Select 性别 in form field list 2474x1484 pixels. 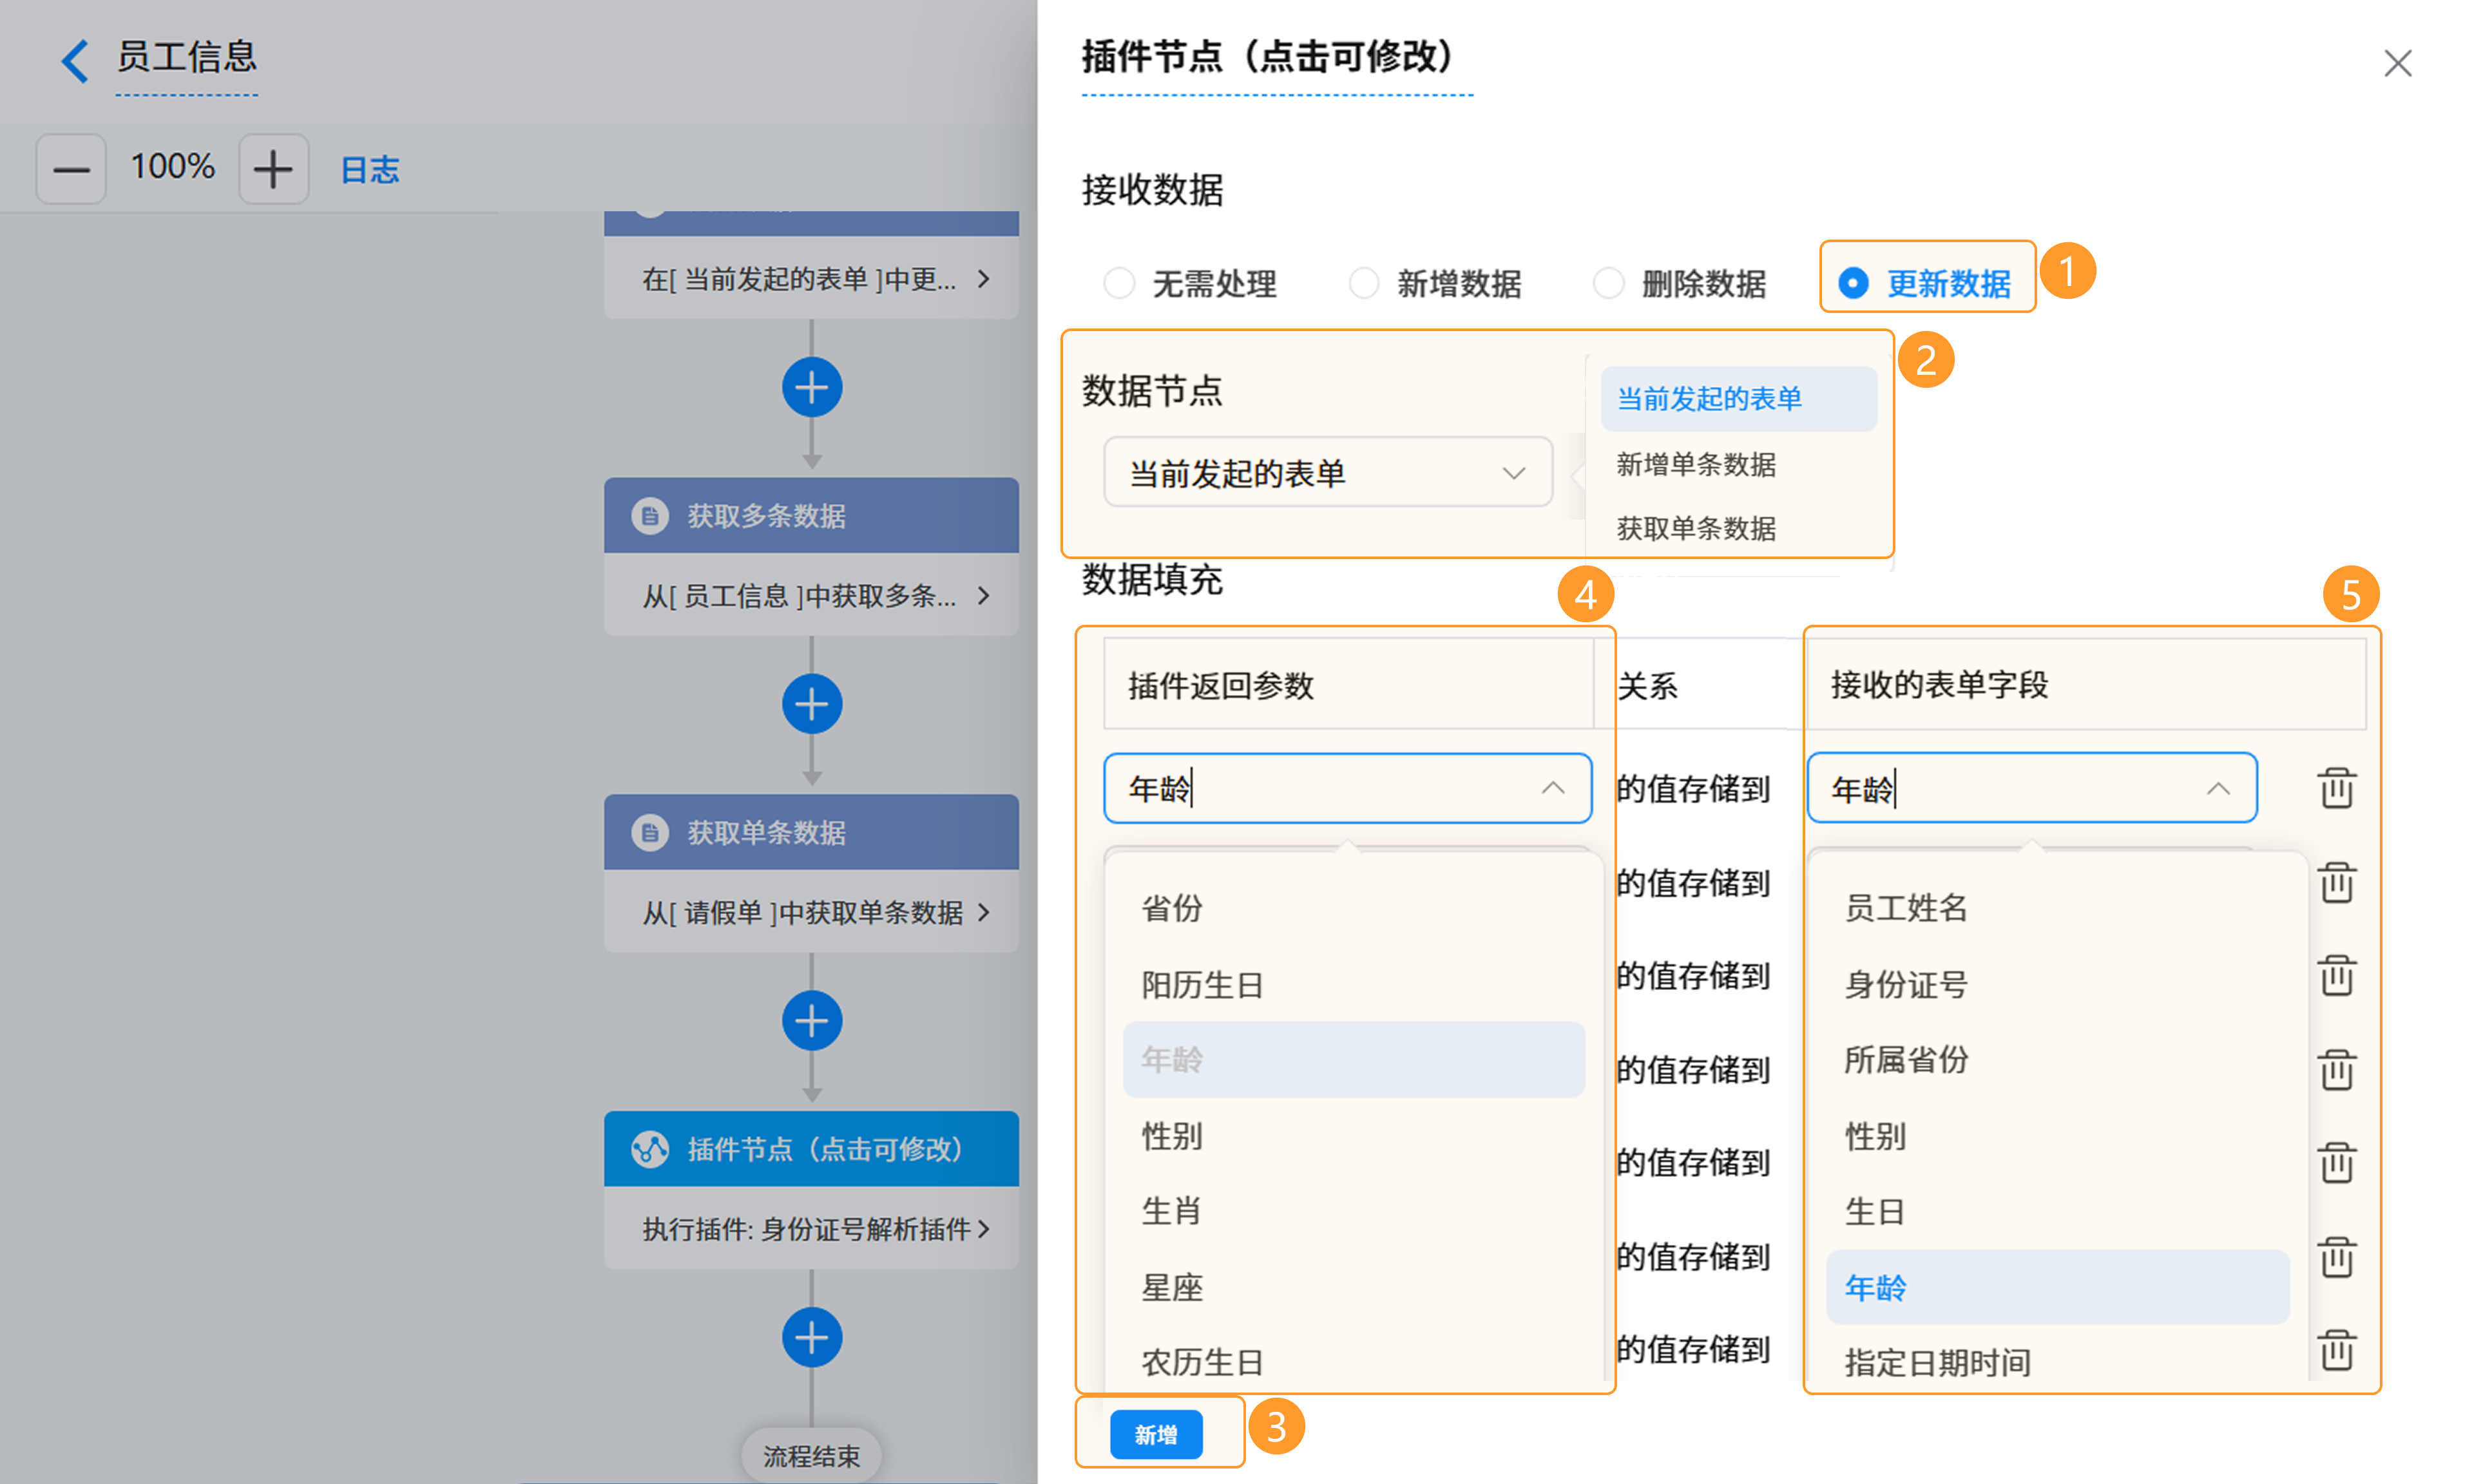pyautogui.click(x=2057, y=1136)
